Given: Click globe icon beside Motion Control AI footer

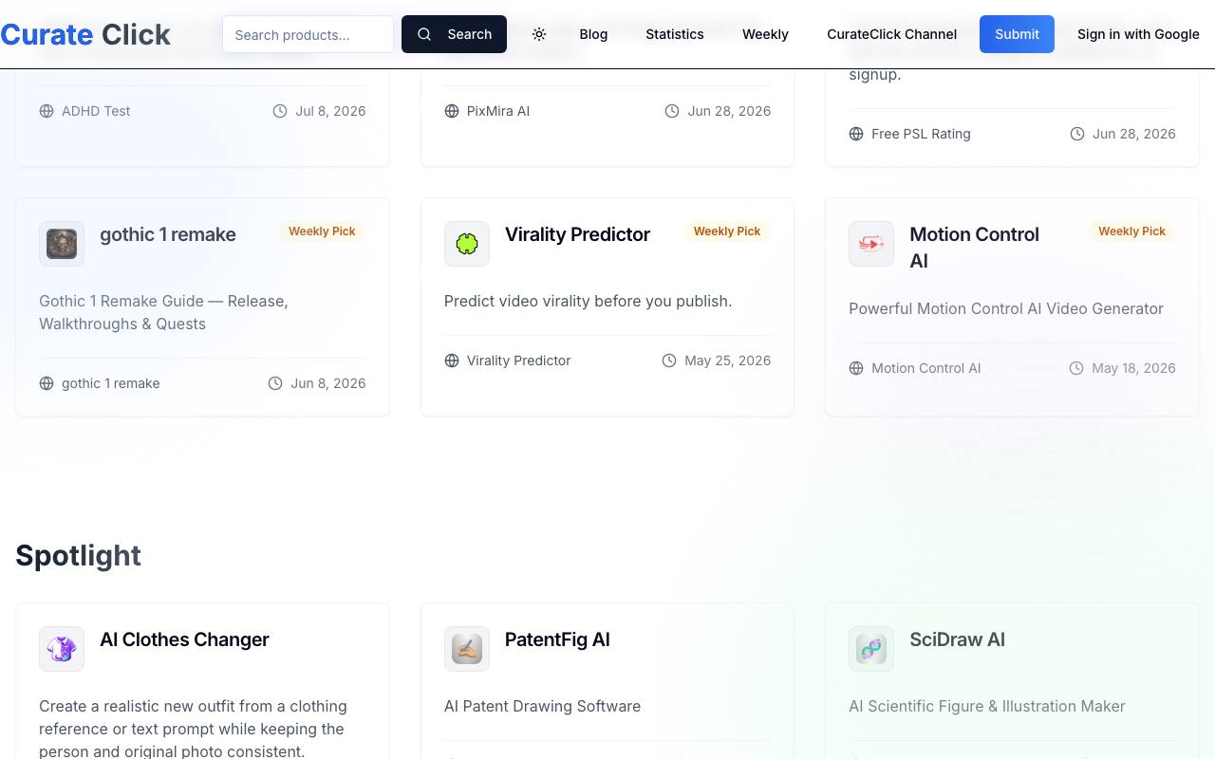Looking at the screenshot, I should [x=856, y=368].
